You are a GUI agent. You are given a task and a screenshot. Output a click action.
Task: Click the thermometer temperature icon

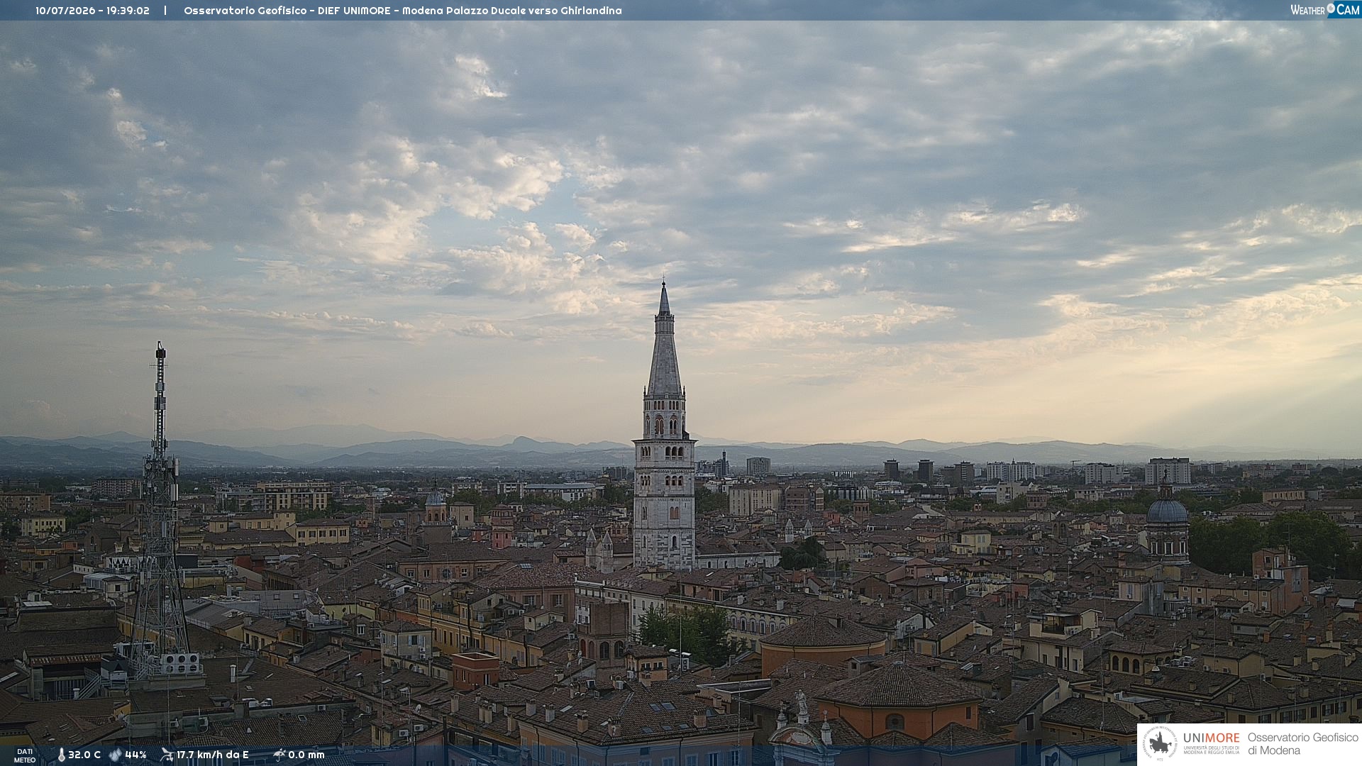pyautogui.click(x=61, y=755)
